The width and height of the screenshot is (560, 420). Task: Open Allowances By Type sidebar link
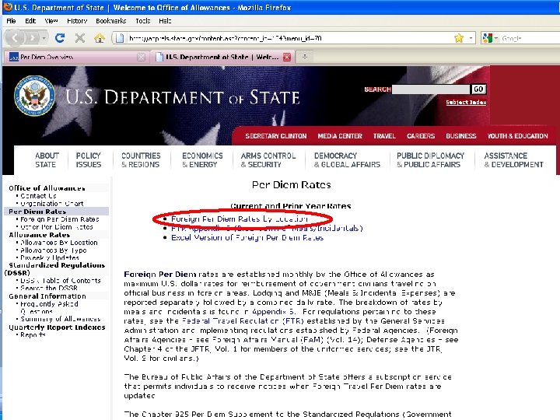click(53, 250)
